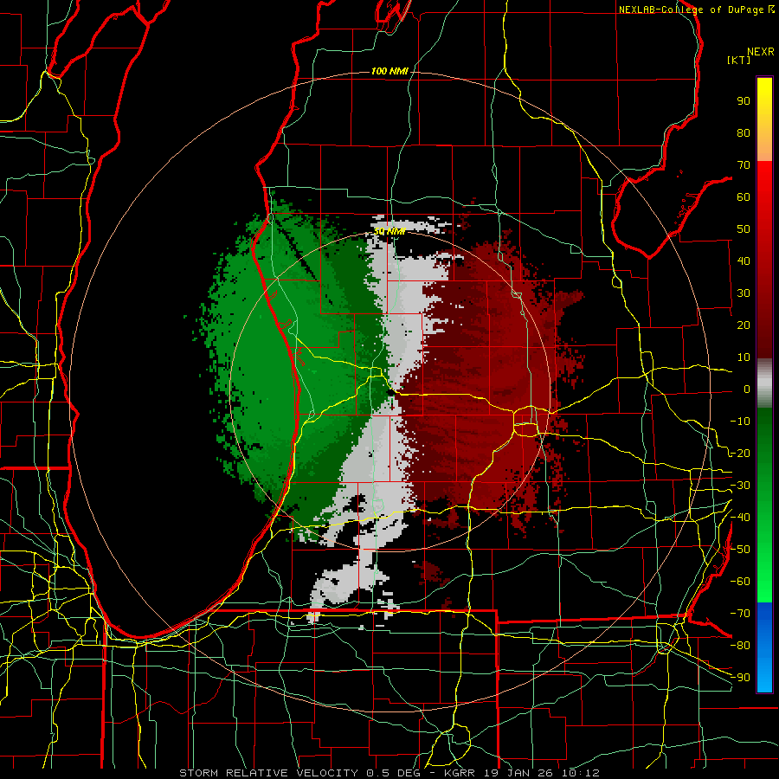Image resolution: width=779 pixels, height=779 pixels.
Task: Pick the orange band just above 70
Action: click(x=764, y=151)
